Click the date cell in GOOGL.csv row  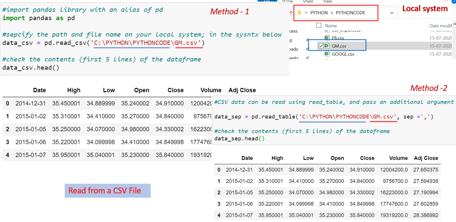pyautogui.click(x=441, y=54)
